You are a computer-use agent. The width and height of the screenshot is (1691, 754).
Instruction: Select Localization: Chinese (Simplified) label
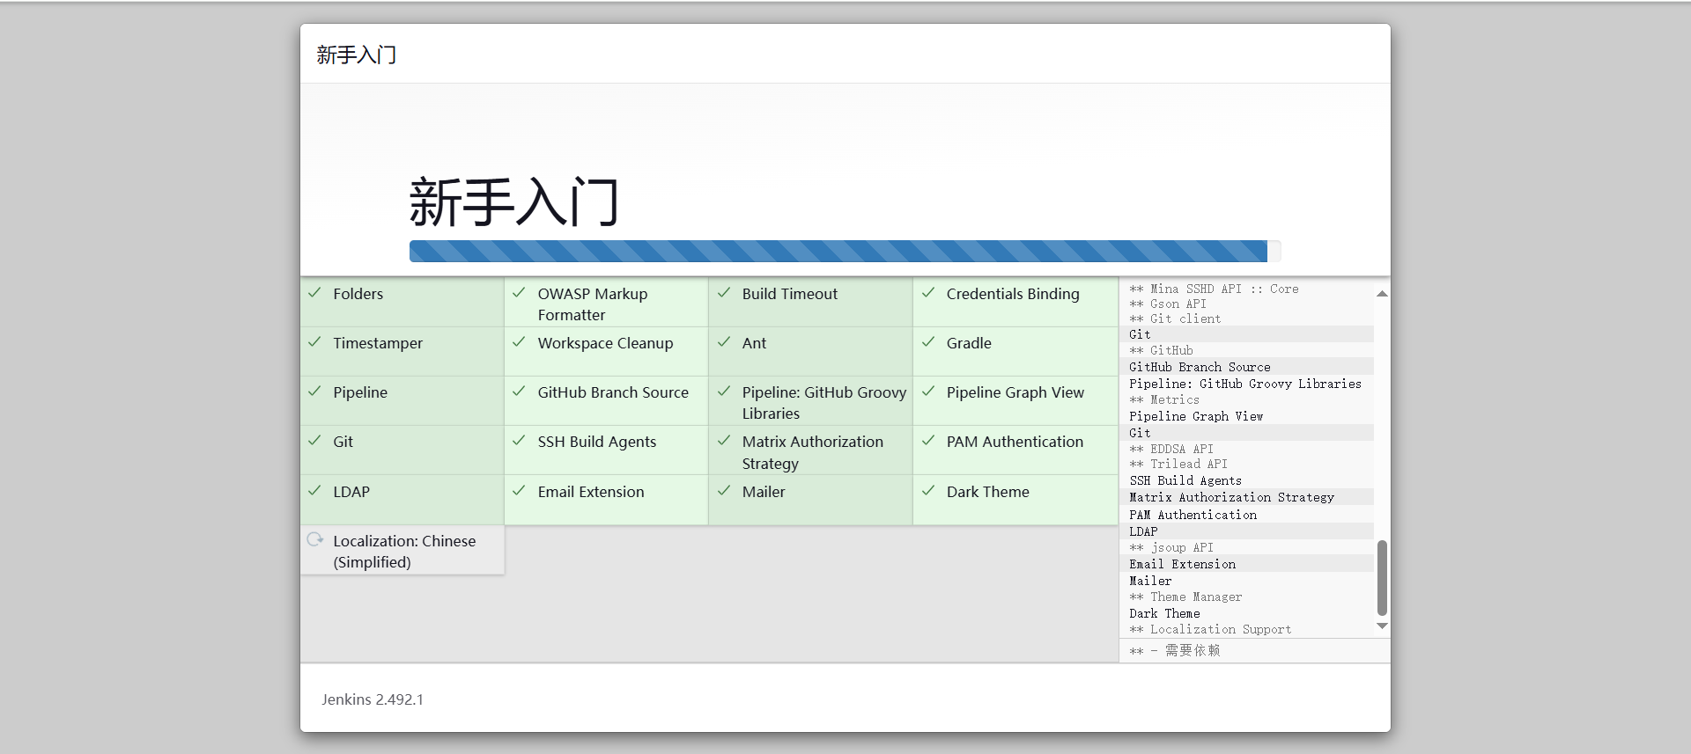404,552
